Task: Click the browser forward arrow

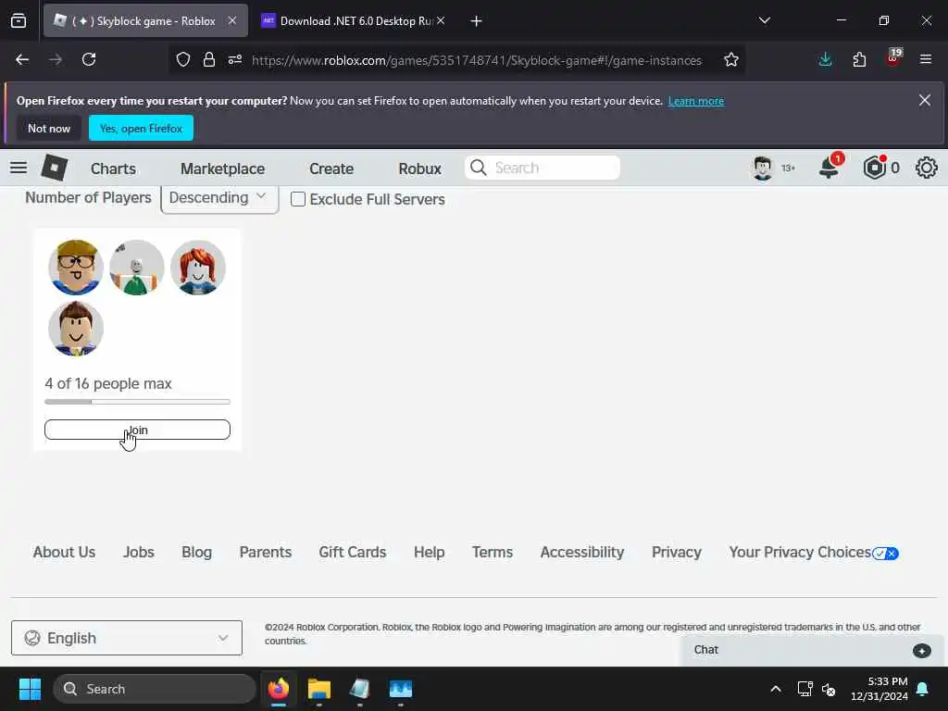Action: click(x=56, y=59)
